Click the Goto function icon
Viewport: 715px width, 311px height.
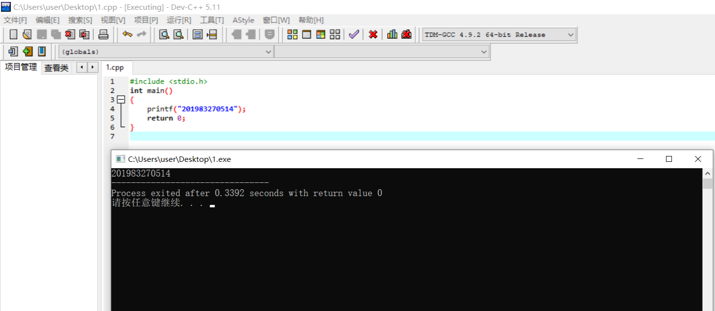(x=197, y=34)
